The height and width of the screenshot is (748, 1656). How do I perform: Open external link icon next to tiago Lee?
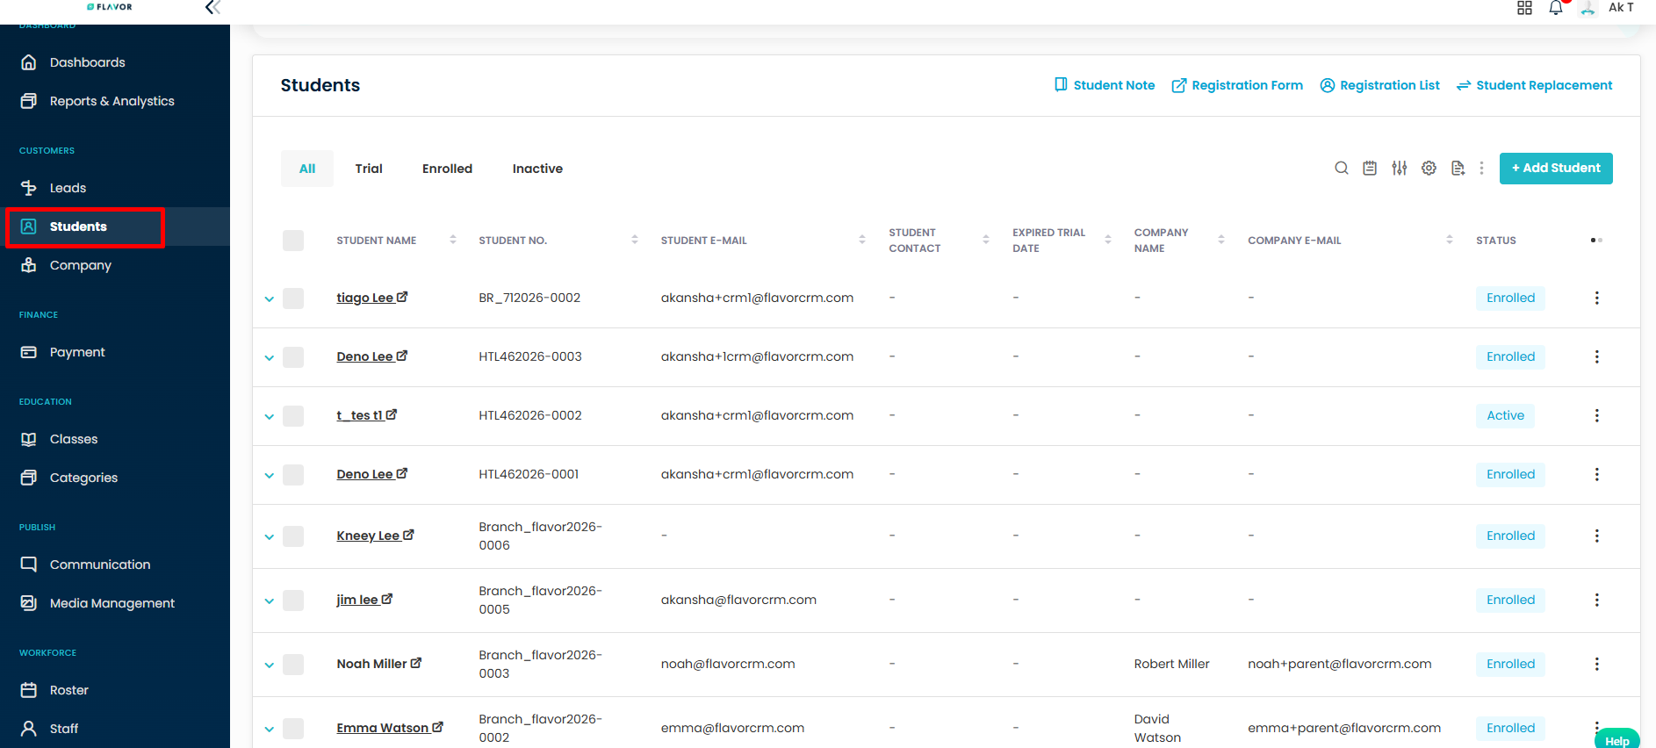(x=402, y=297)
